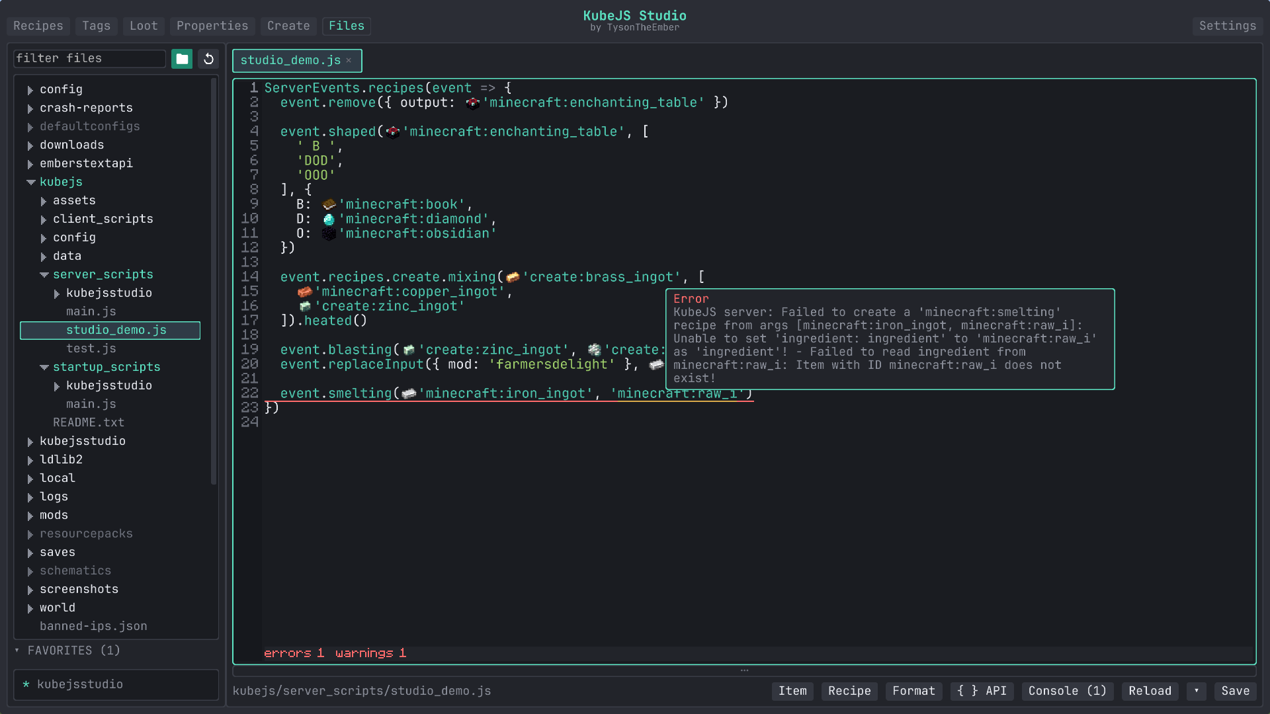Focus the filter files input

pyautogui.click(x=89, y=59)
